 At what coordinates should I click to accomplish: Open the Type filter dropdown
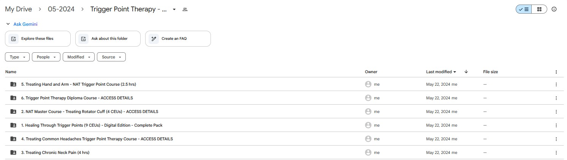(x=17, y=57)
